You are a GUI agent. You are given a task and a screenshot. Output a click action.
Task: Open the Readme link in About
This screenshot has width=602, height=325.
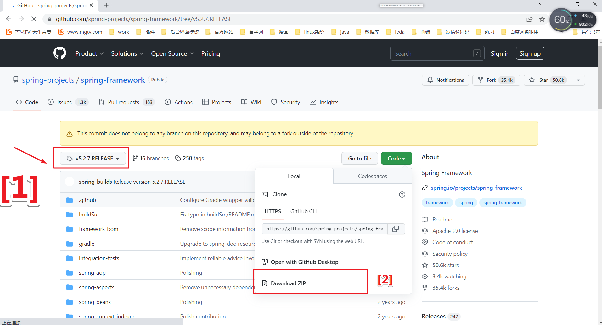(437, 219)
